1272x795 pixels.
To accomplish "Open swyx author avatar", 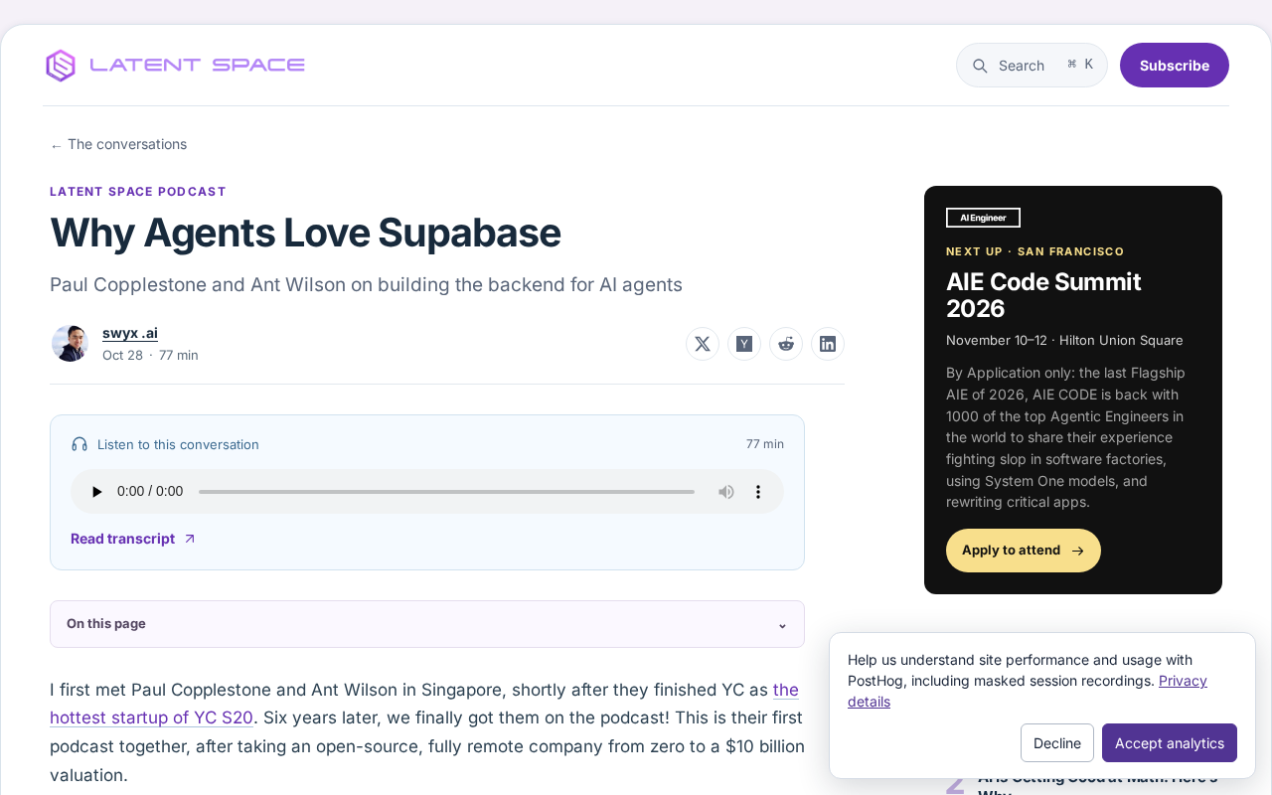I will tap(70, 344).
